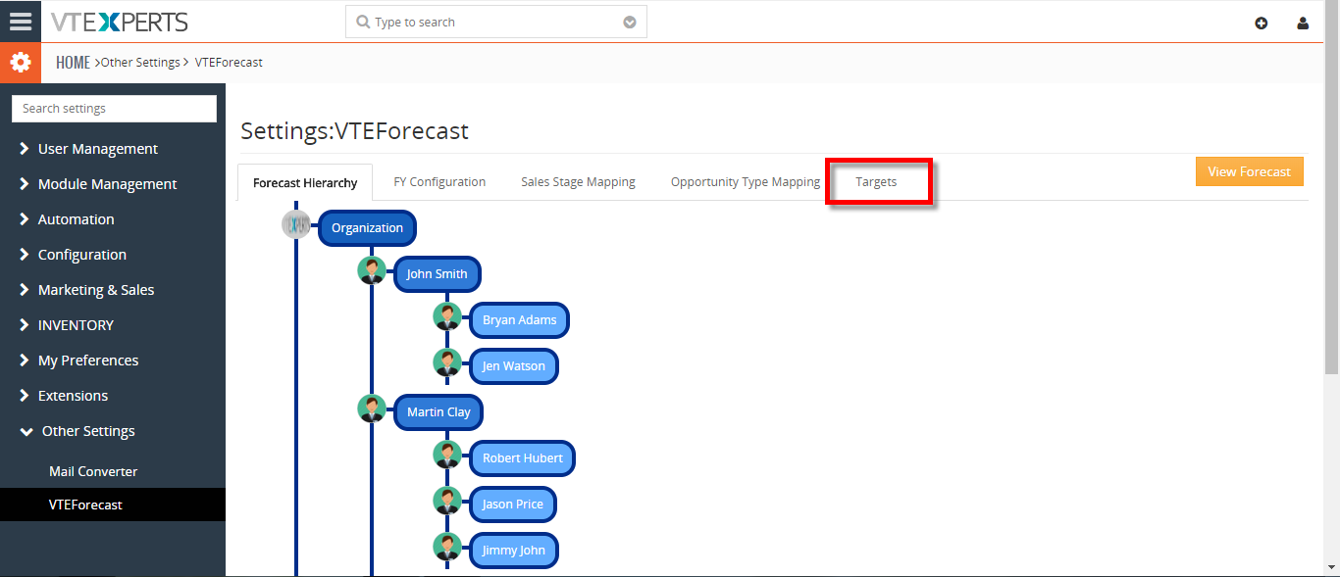
Task: Click the VTExperts logo
Action: pyautogui.click(x=120, y=22)
